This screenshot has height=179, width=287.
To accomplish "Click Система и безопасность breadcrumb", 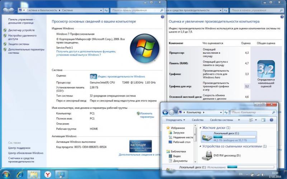I will (x=42, y=10).
